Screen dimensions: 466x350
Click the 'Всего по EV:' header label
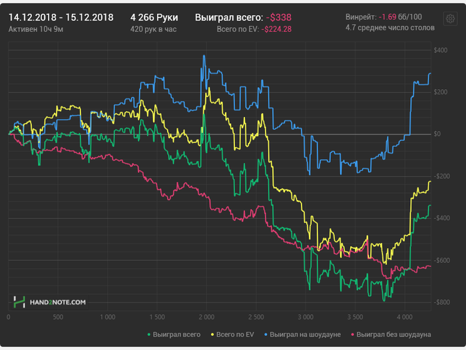pyautogui.click(x=238, y=29)
